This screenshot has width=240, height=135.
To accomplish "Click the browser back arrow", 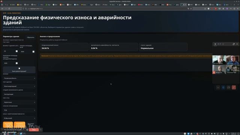I will [2, 9].
